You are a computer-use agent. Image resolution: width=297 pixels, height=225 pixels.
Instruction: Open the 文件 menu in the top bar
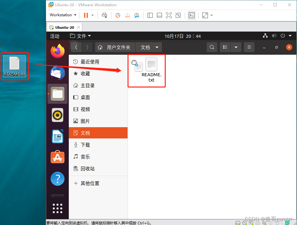click(x=80, y=36)
